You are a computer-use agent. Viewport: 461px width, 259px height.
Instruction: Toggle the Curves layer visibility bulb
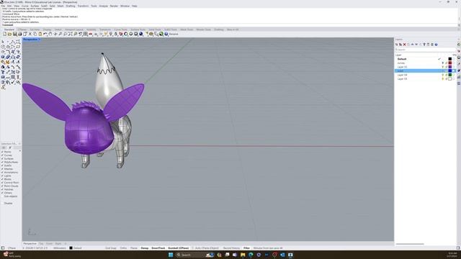(442, 63)
